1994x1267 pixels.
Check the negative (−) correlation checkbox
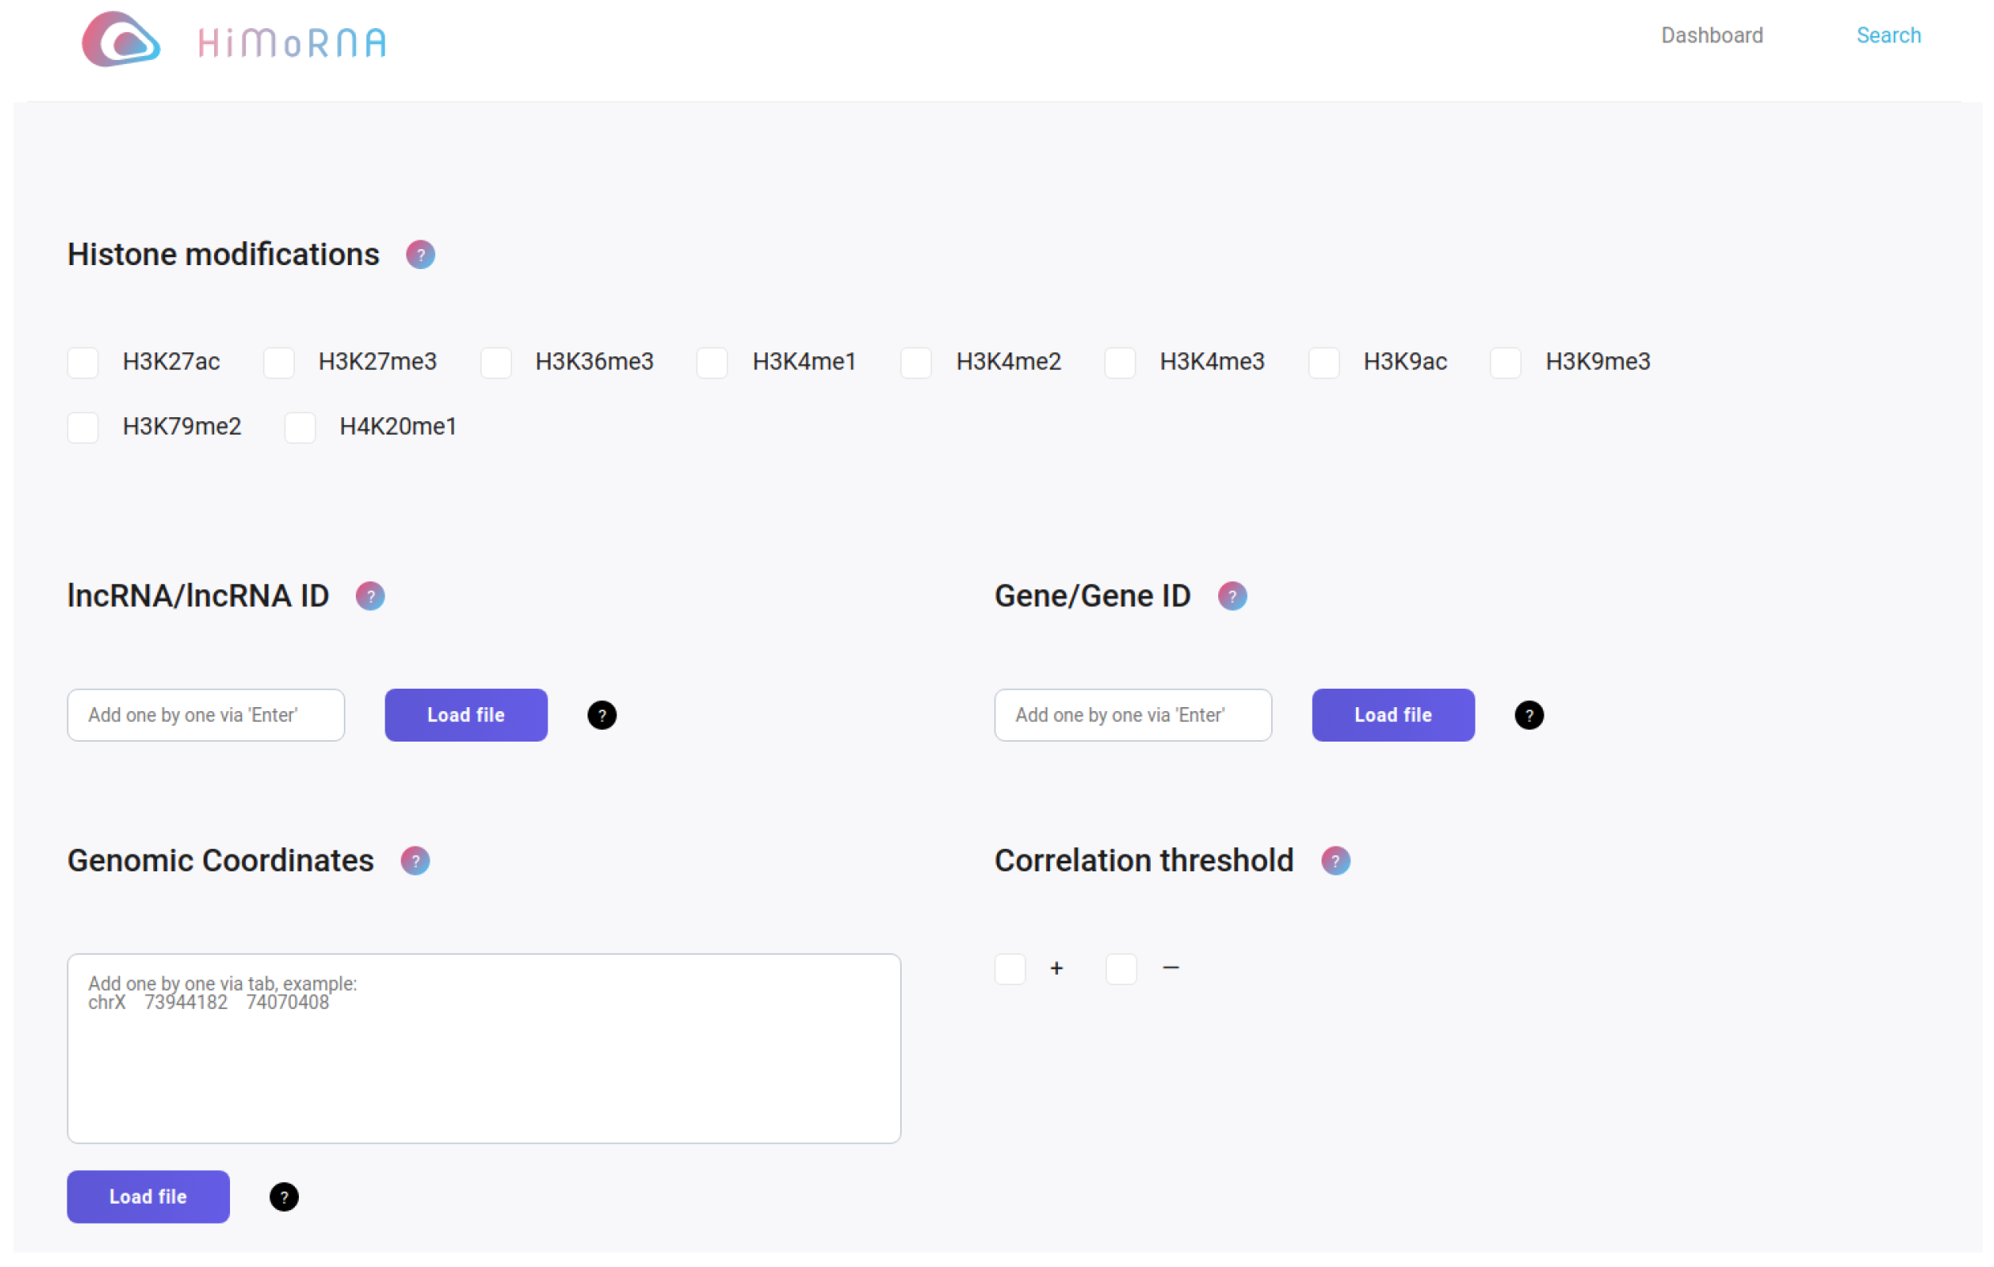pos(1120,968)
